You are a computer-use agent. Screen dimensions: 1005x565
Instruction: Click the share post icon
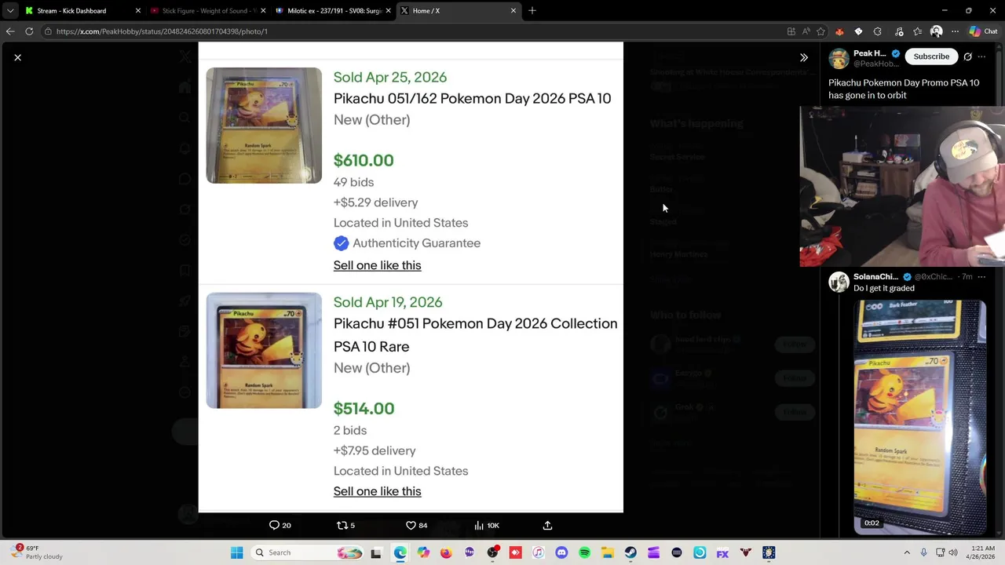[547, 525]
